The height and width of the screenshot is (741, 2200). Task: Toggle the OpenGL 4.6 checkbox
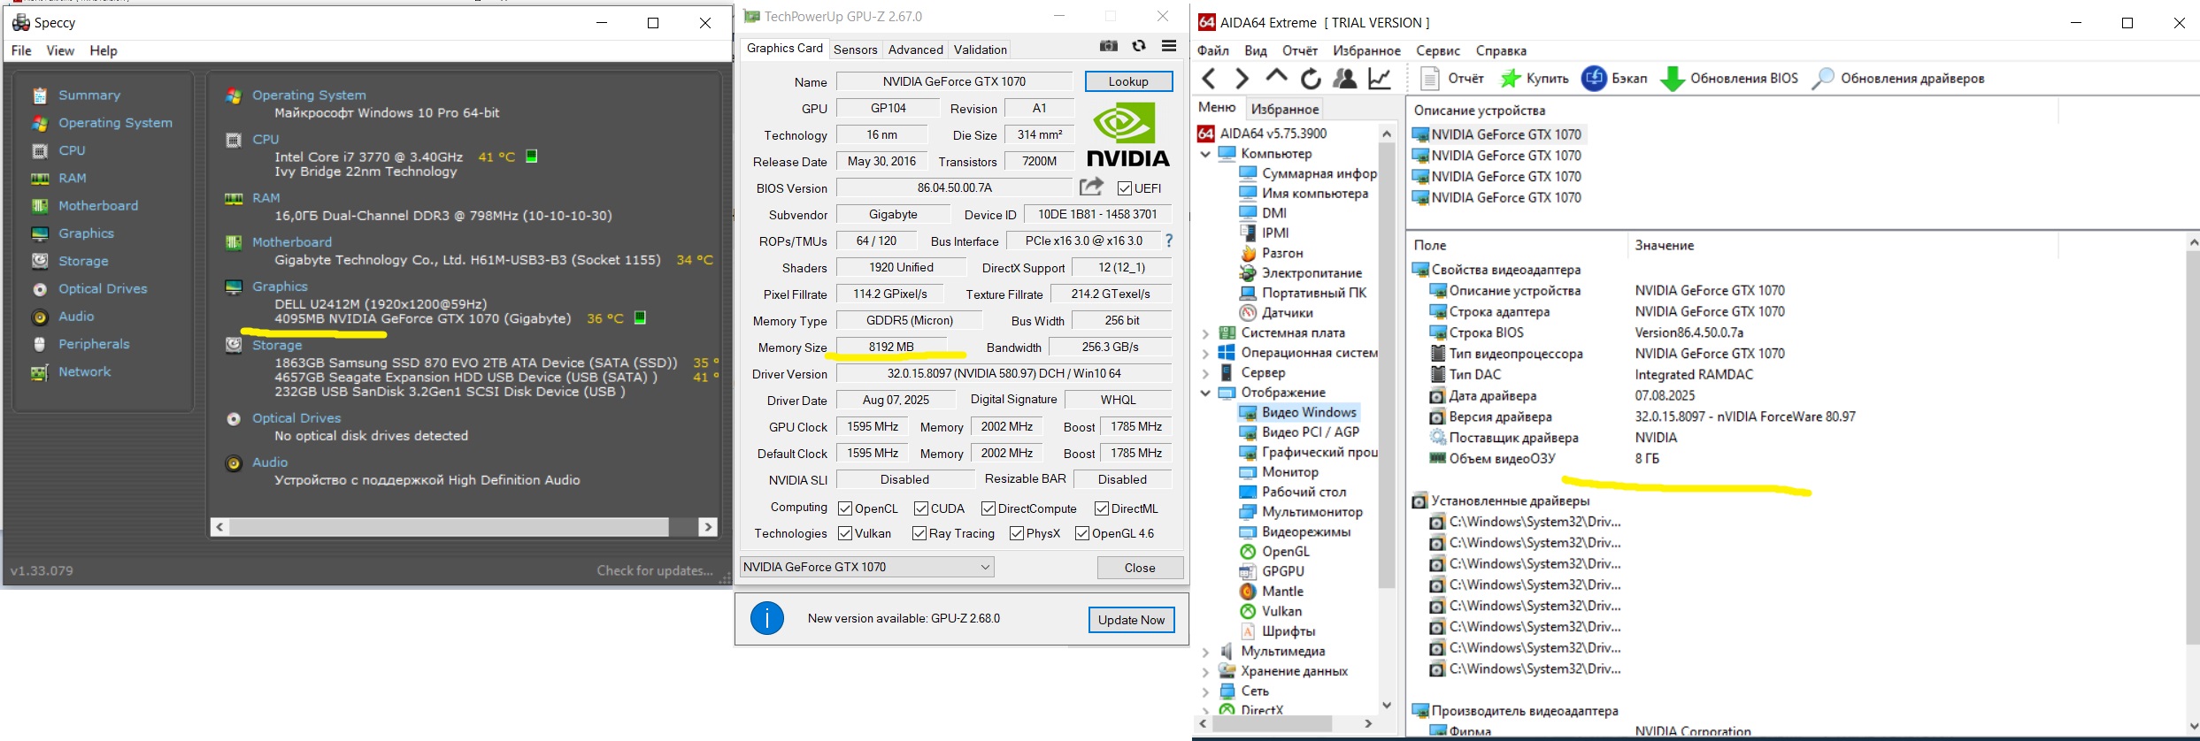point(1082,533)
